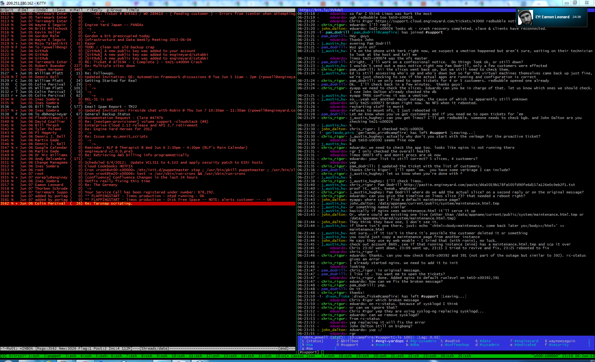Click s:Save in the mutt menu
This screenshot has height=362, width=595.
tap(59, 10)
